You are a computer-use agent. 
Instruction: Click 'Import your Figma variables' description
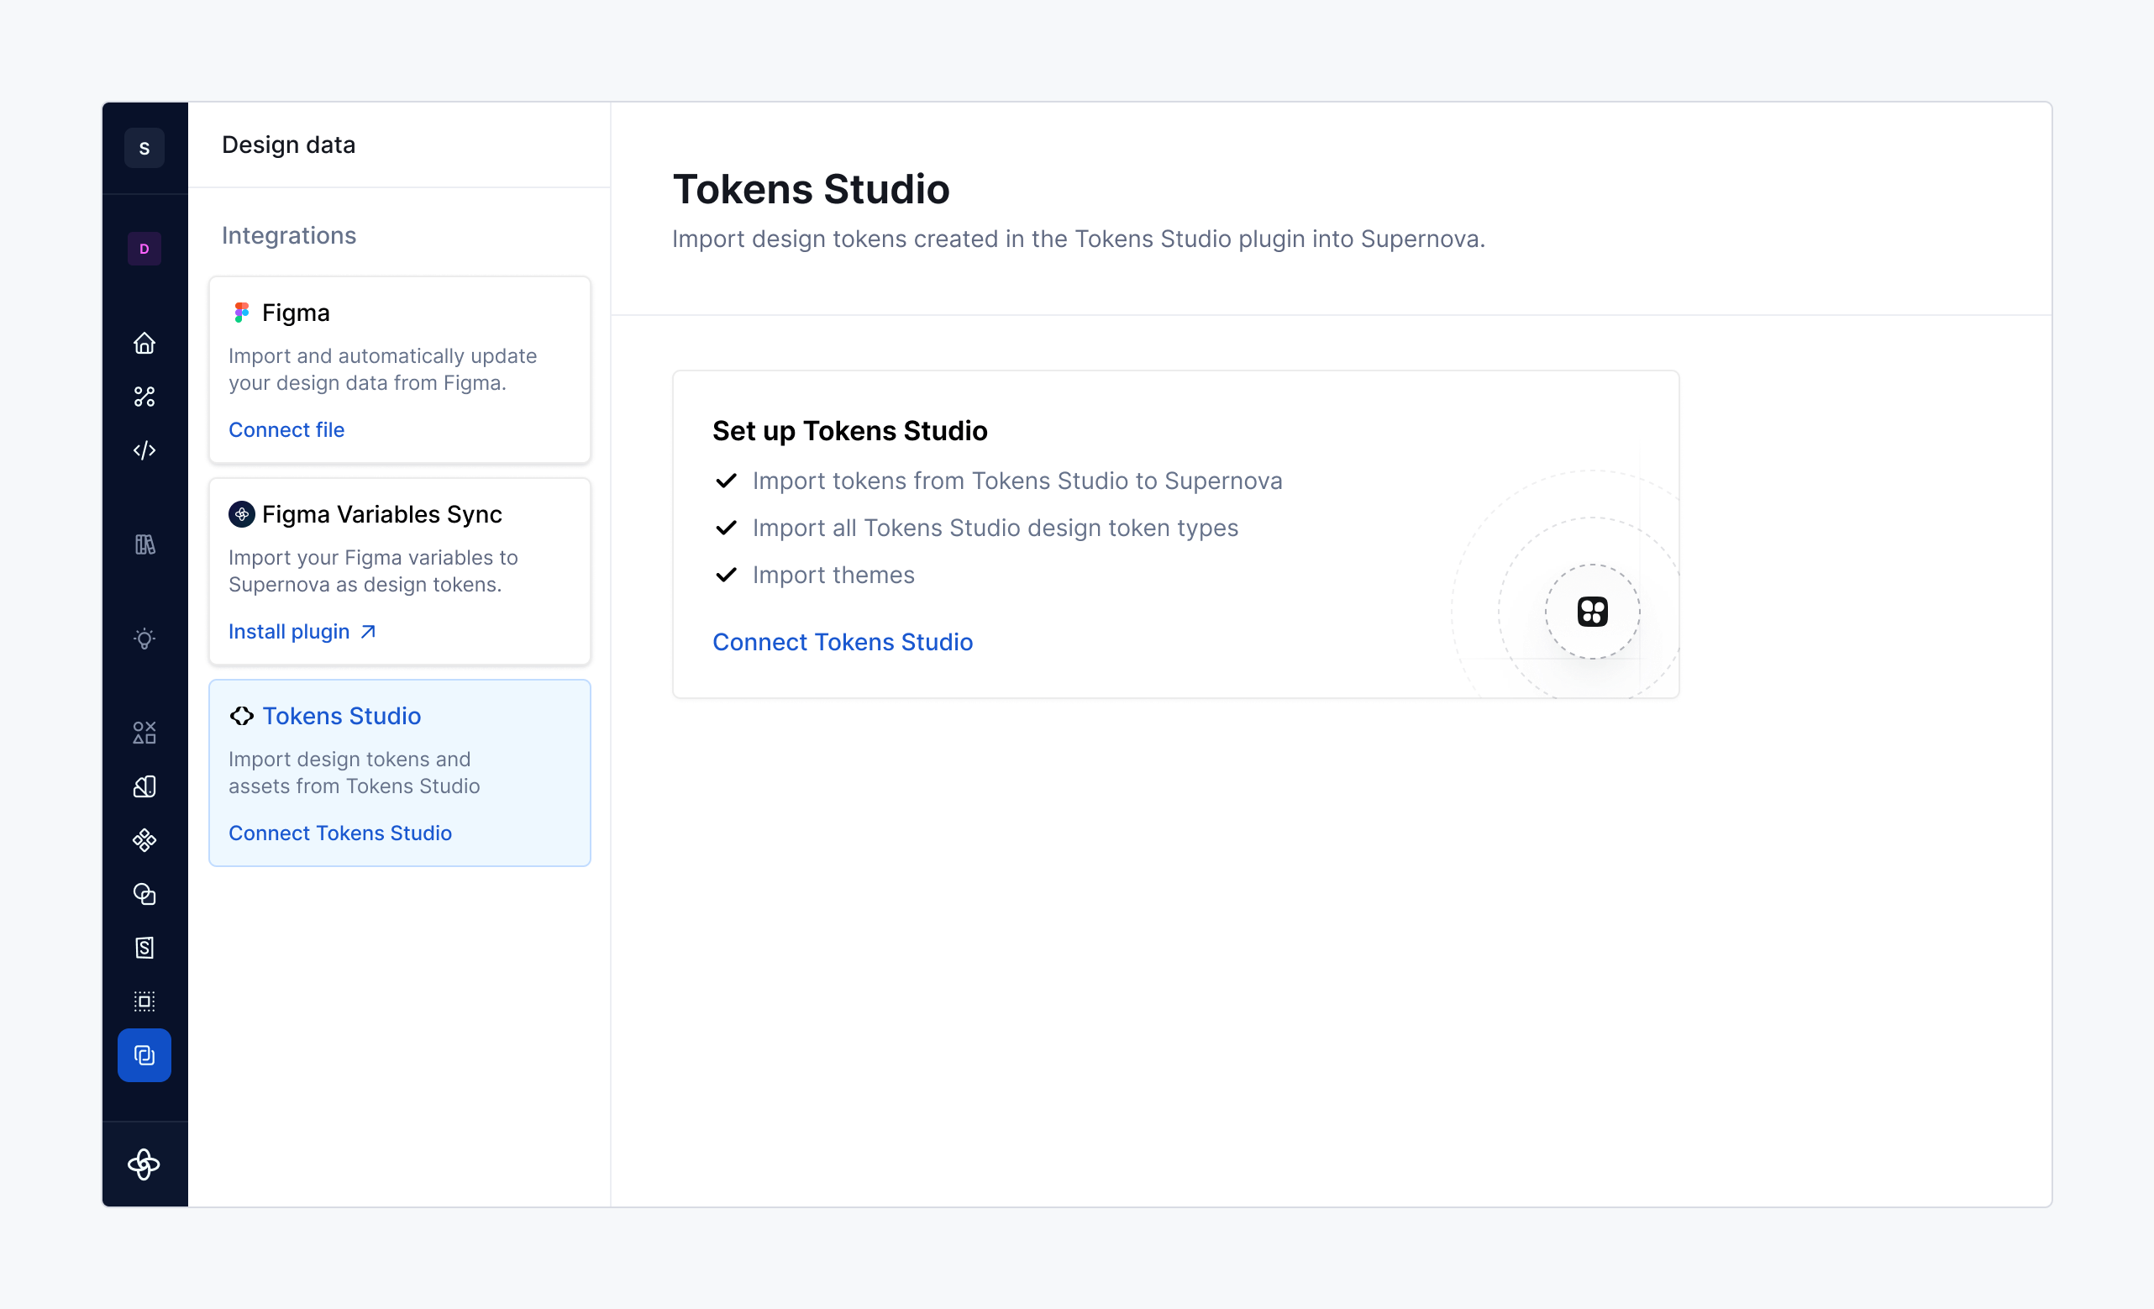click(372, 571)
